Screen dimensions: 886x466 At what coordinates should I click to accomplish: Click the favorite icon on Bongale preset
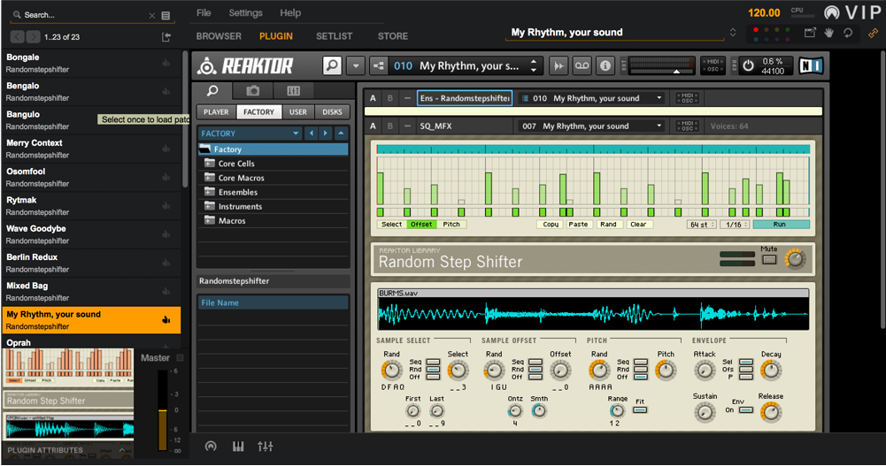point(166,63)
